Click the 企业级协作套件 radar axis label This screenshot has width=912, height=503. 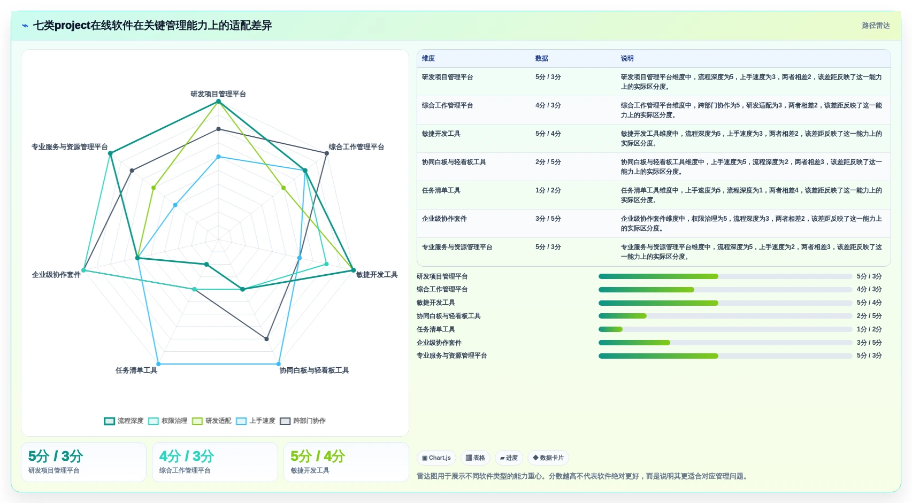(x=56, y=275)
